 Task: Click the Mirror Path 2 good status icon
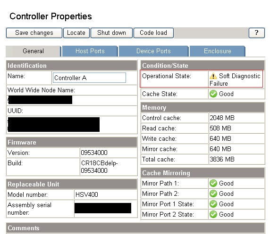(213, 194)
